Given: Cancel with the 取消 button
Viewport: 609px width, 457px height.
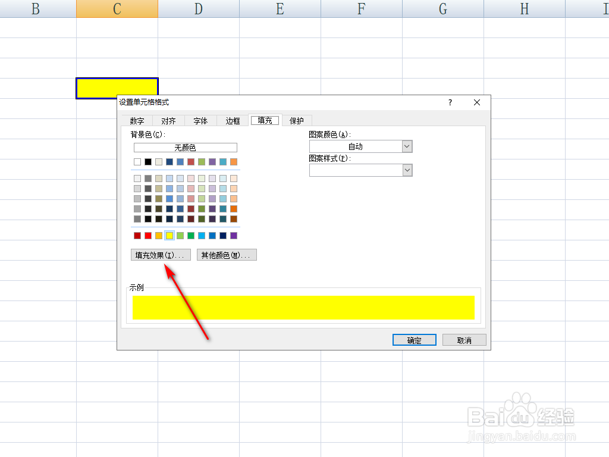Looking at the screenshot, I should pyautogui.click(x=464, y=340).
